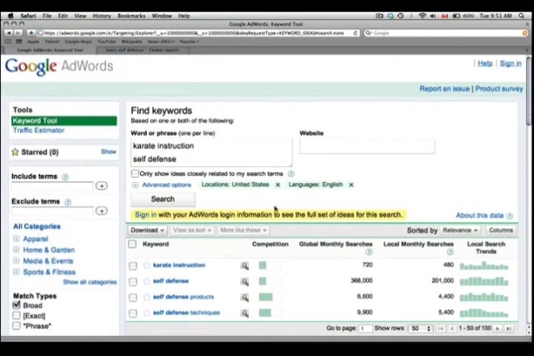Image resolution: width=534 pixels, height=356 pixels.
Task: Expand the Home & Garden category
Action: click(16, 250)
